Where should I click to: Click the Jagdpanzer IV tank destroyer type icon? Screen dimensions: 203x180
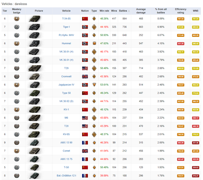pyautogui.click(x=94, y=85)
